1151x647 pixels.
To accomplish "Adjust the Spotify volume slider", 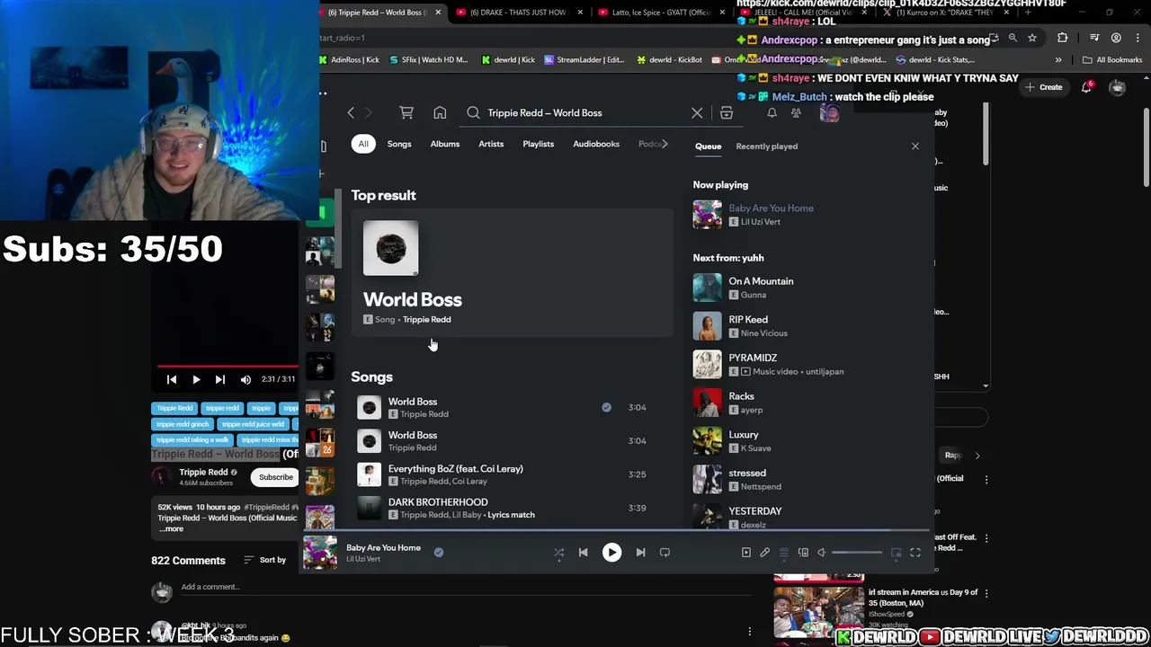I will 857,553.
